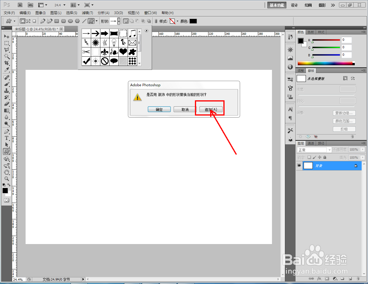Select the checkmark custom shape
The image size is (368, 284).
point(86,61)
